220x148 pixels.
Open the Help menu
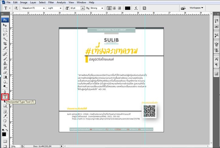pyautogui.click(x=91, y=2)
